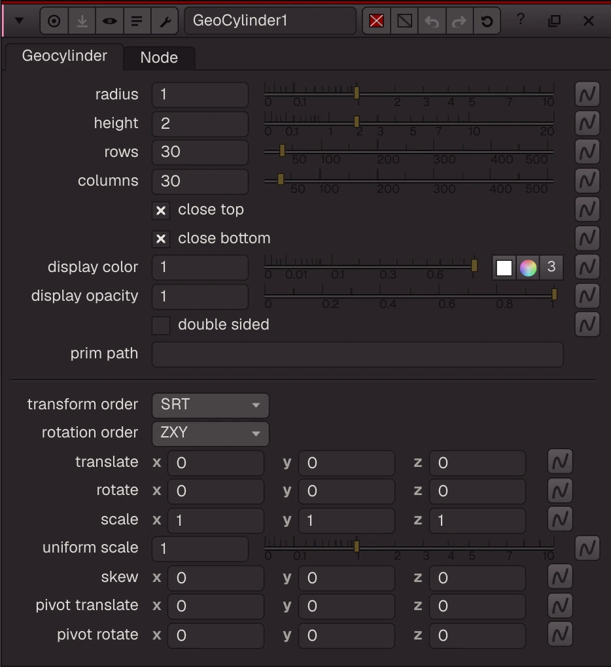Click the display color slider handle
This screenshot has width=611, height=667.
click(474, 265)
